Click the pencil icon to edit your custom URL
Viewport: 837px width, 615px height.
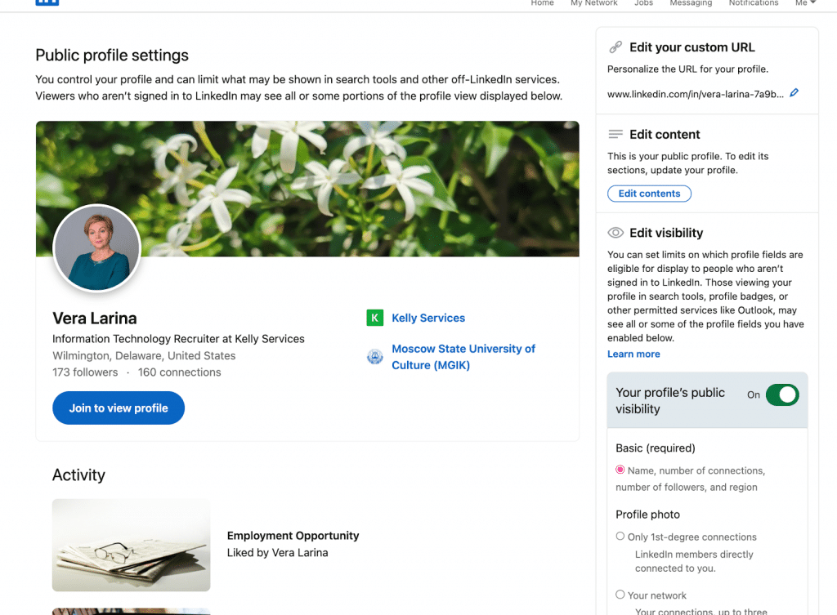point(794,93)
